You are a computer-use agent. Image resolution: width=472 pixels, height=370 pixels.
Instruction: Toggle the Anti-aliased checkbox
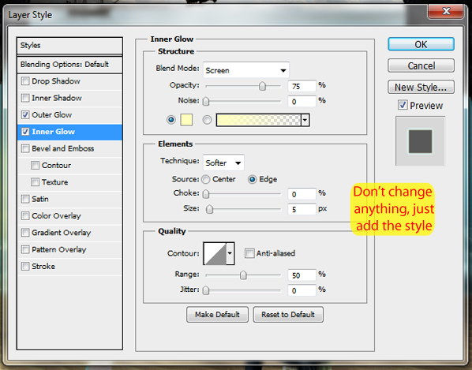coord(249,253)
